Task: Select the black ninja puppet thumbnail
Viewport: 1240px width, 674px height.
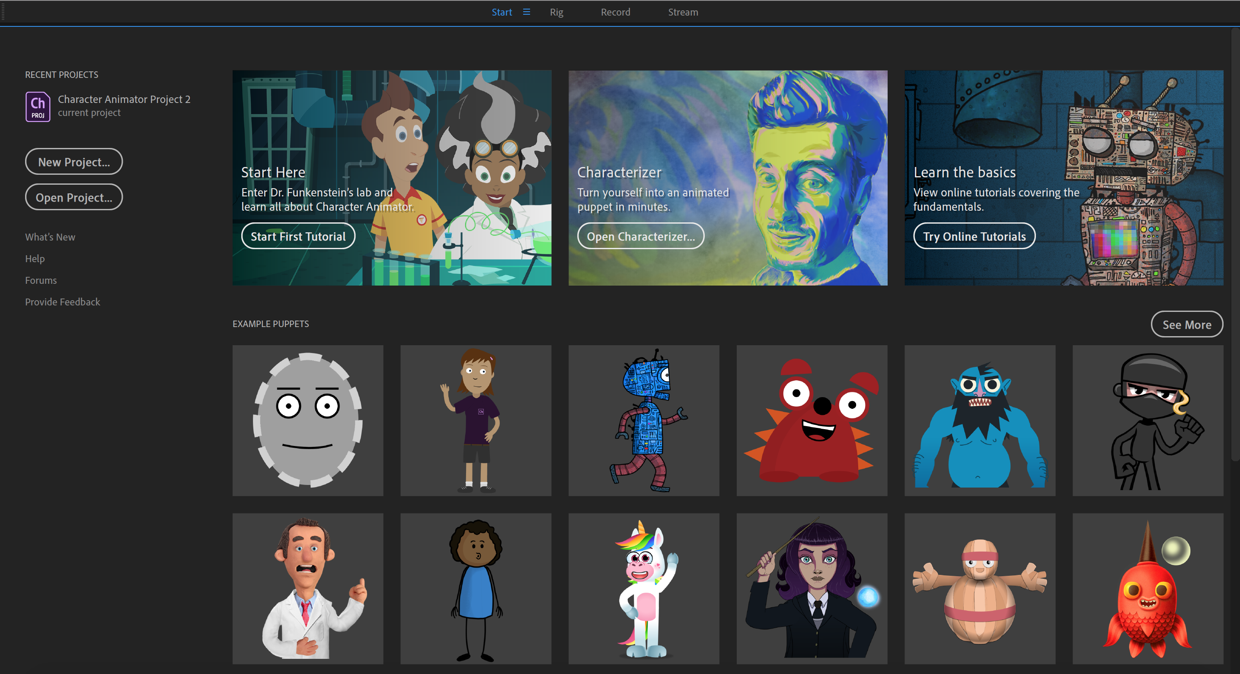Action: [1147, 420]
